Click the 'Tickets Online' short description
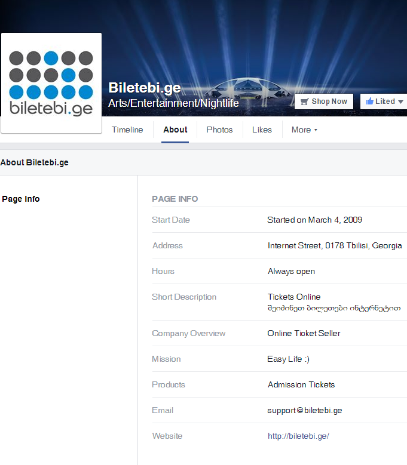 pos(294,297)
